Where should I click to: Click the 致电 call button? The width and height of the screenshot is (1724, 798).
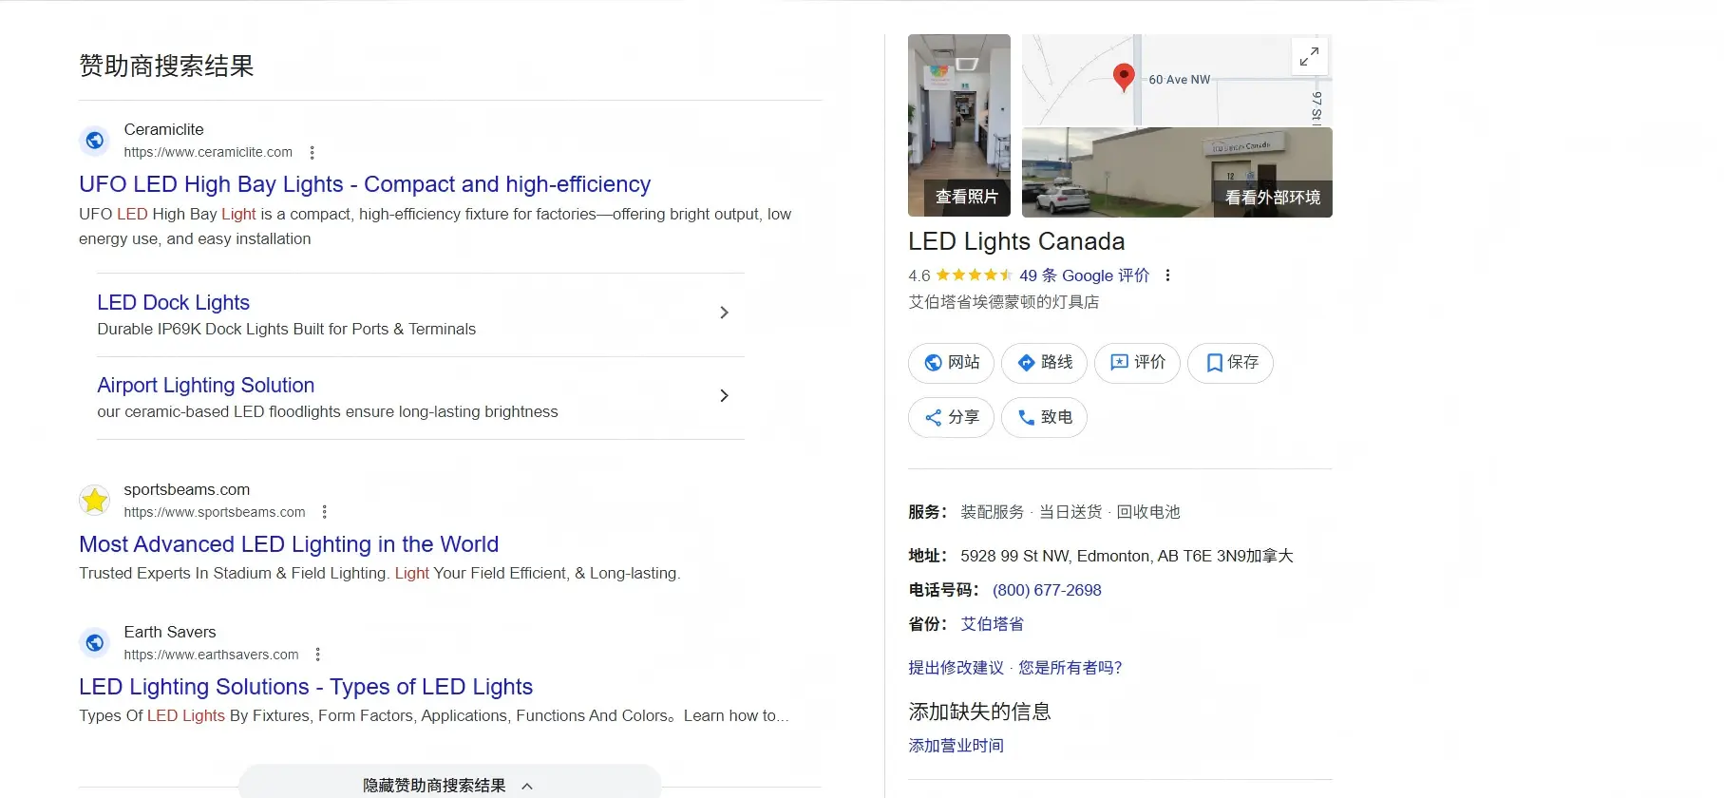[1044, 417]
